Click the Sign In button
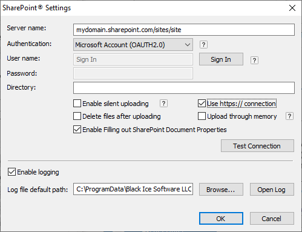Image resolution: width=302 pixels, height=232 pixels. pos(221,59)
